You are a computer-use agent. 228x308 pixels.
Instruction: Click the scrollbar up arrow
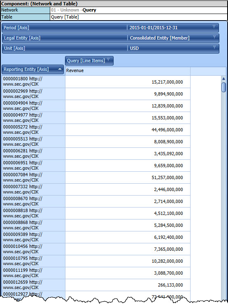pyautogui.click(x=223, y=79)
